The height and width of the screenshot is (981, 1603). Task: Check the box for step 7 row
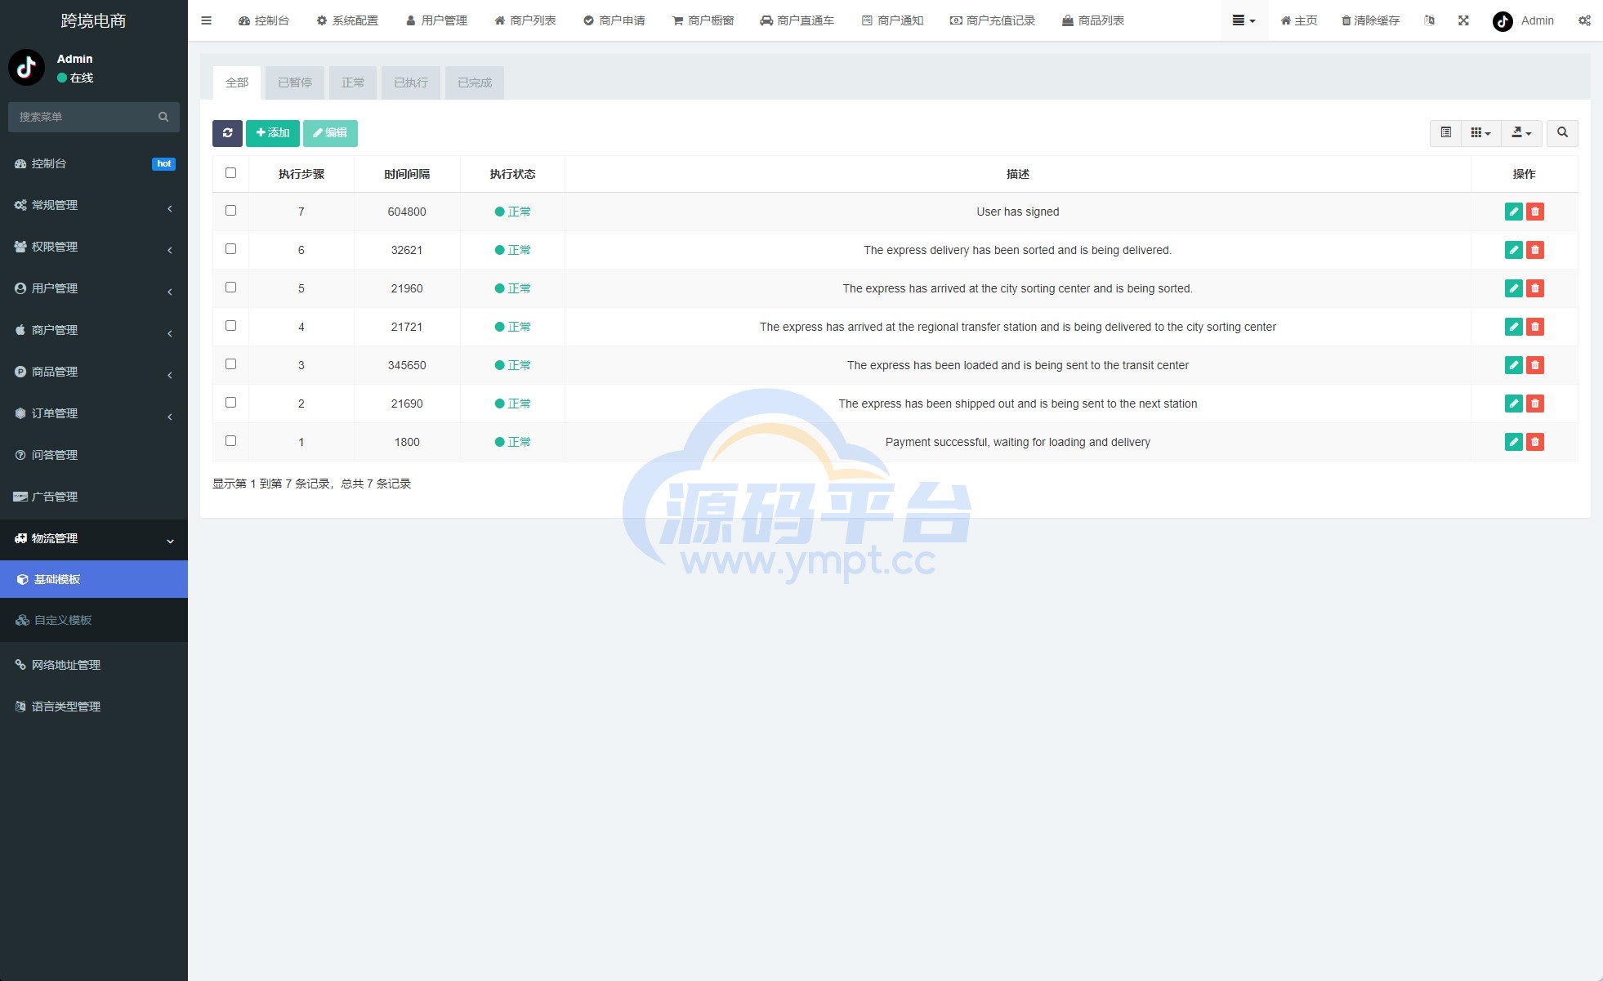[x=230, y=211]
